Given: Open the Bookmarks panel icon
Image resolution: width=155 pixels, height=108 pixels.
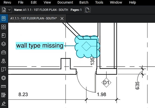Looking at the screenshot, I should 4,35.
